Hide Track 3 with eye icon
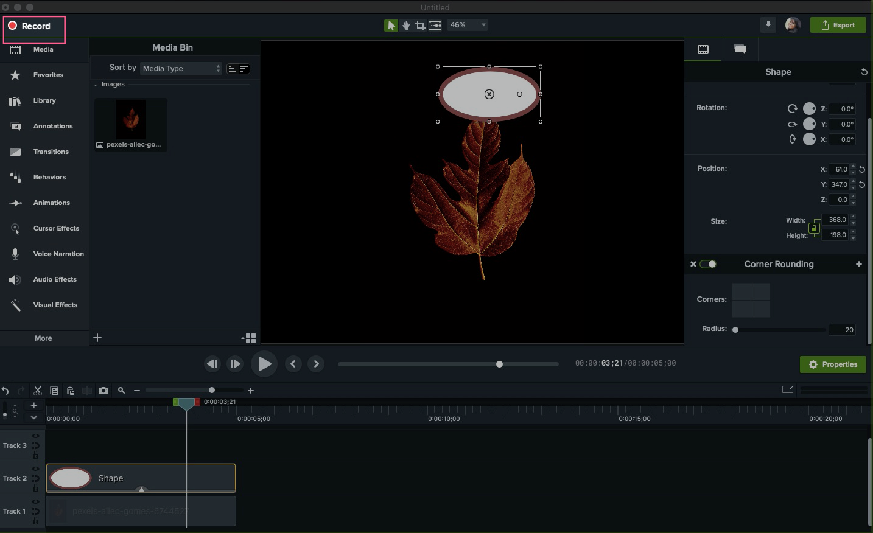873x533 pixels. (x=36, y=436)
